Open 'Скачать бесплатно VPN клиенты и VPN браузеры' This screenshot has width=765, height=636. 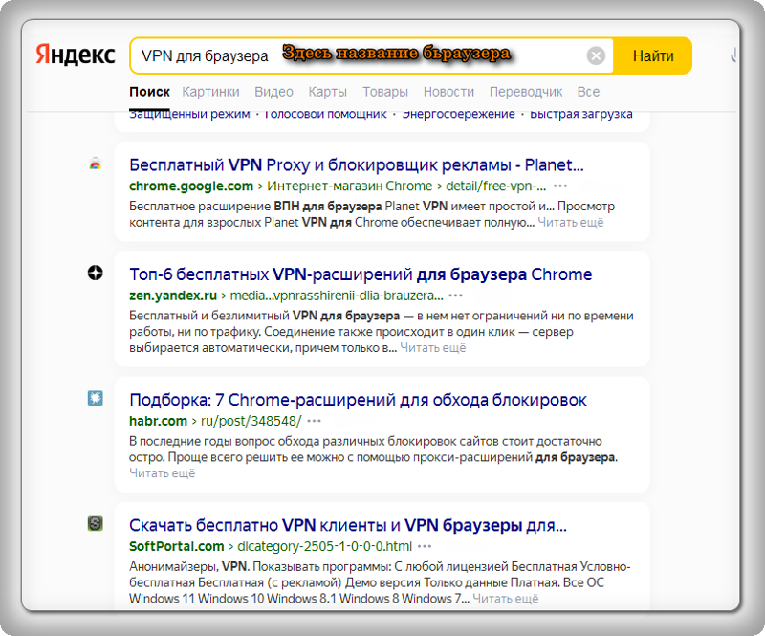click(x=348, y=525)
